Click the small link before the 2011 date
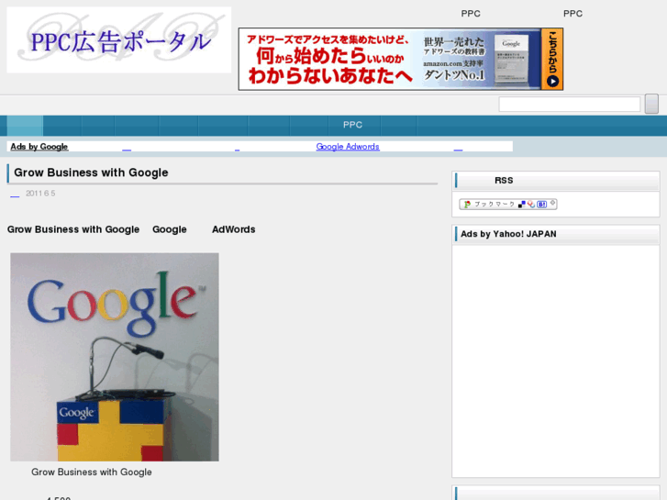The height and width of the screenshot is (500, 667). [15, 194]
